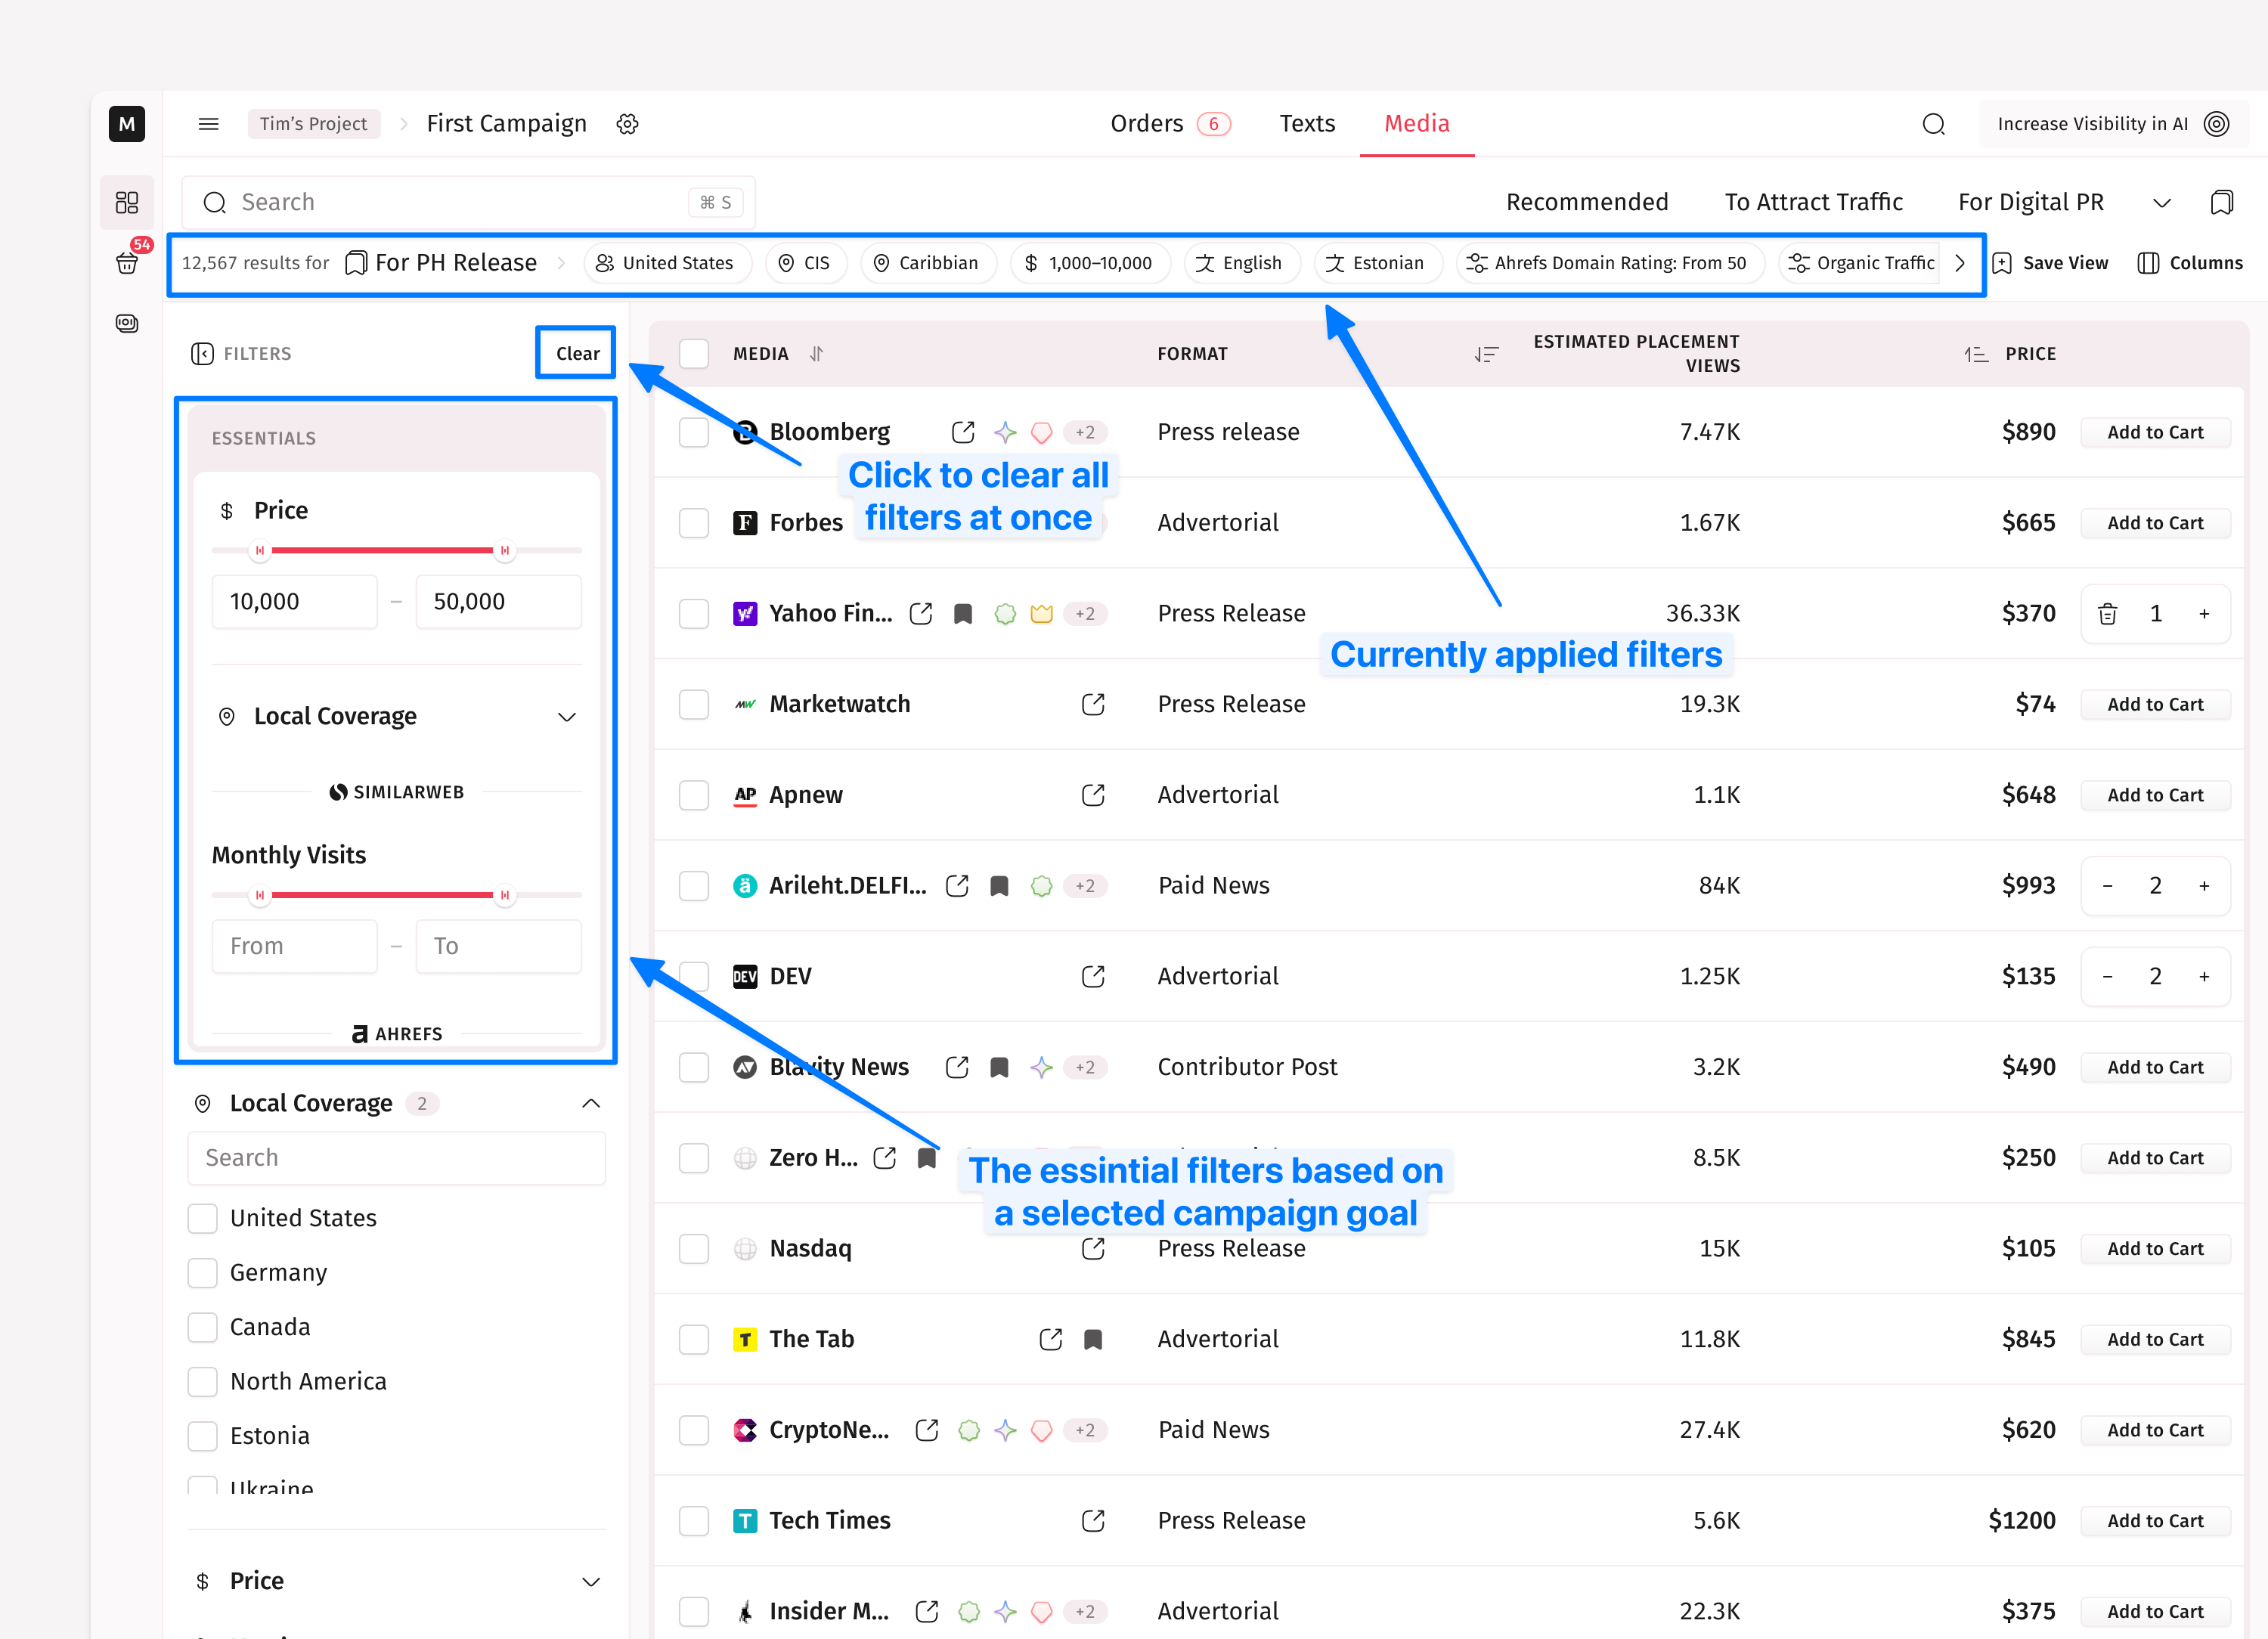Click the top-right search magnifier icon
The height and width of the screenshot is (1639, 2268).
click(x=1933, y=124)
